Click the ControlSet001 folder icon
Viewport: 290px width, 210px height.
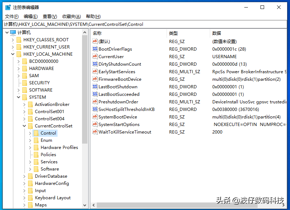tap(30, 112)
